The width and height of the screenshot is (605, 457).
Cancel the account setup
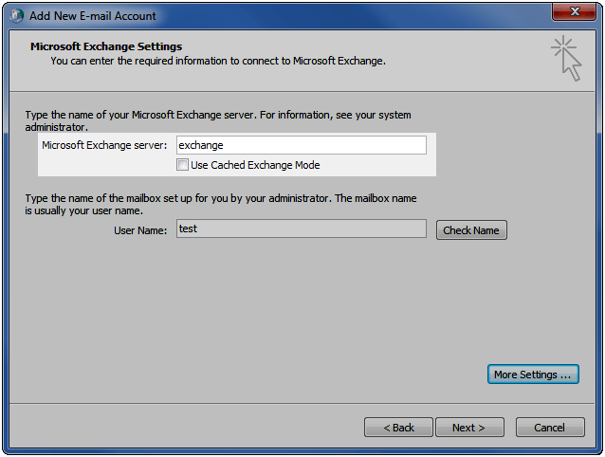click(x=550, y=428)
